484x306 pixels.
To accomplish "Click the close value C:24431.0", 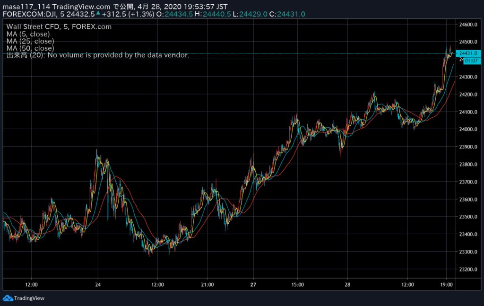I will 287,14.
